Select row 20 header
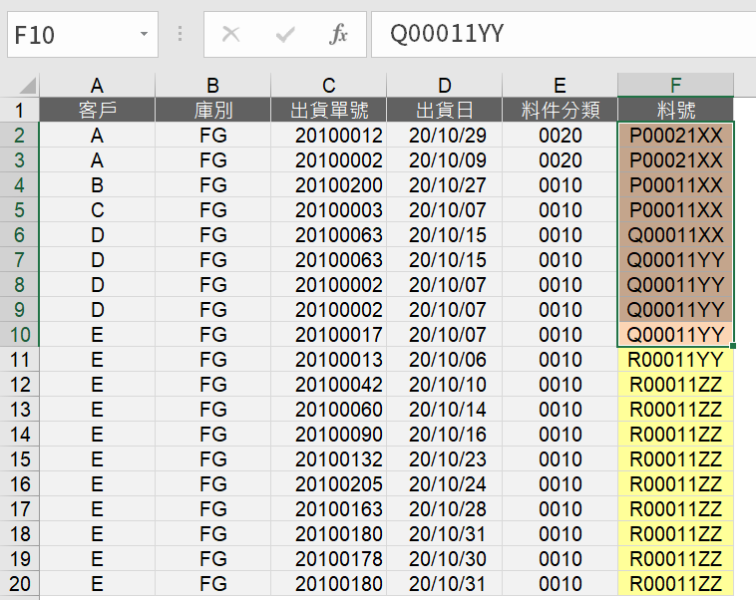This screenshot has width=756, height=600. tap(19, 584)
